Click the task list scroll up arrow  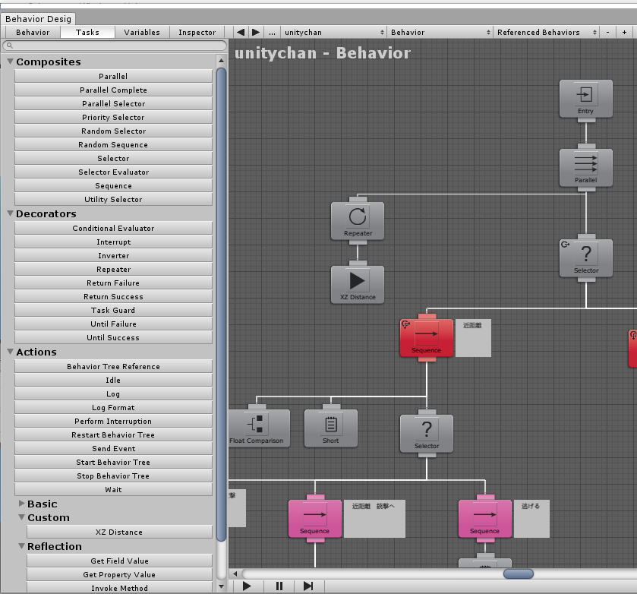pos(222,61)
